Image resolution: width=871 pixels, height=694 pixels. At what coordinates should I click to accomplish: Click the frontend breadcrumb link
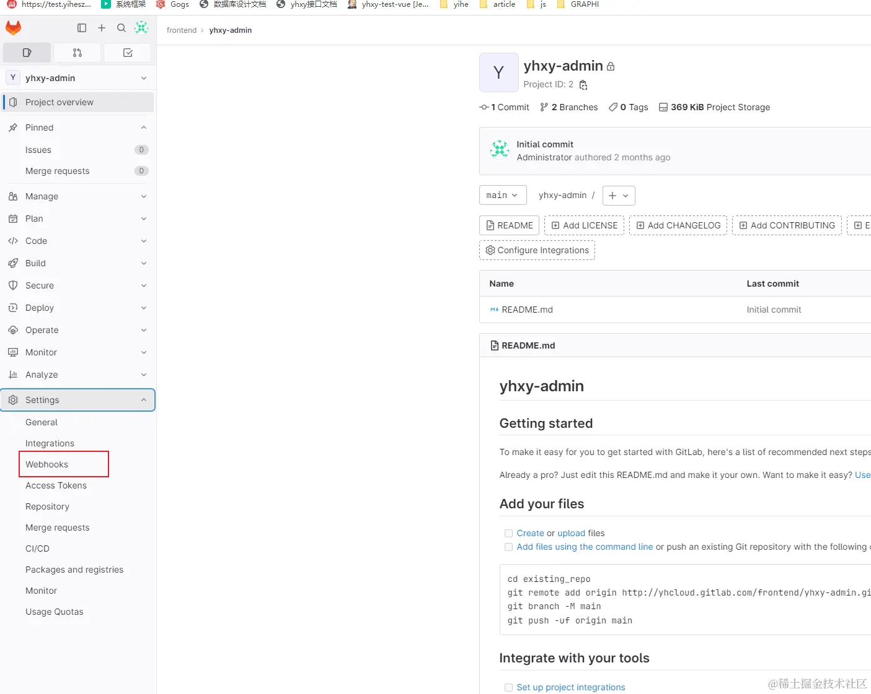pyautogui.click(x=182, y=30)
